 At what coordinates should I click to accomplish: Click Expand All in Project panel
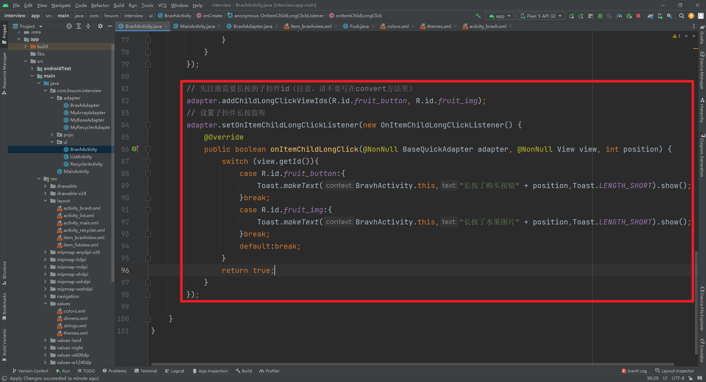click(x=79, y=26)
